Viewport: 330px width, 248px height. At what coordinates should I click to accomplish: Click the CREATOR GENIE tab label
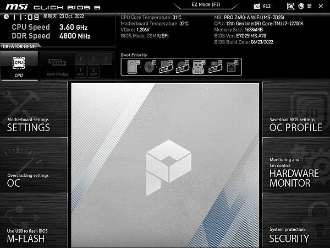[20, 46]
